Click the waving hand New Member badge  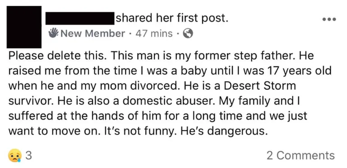(x=53, y=33)
